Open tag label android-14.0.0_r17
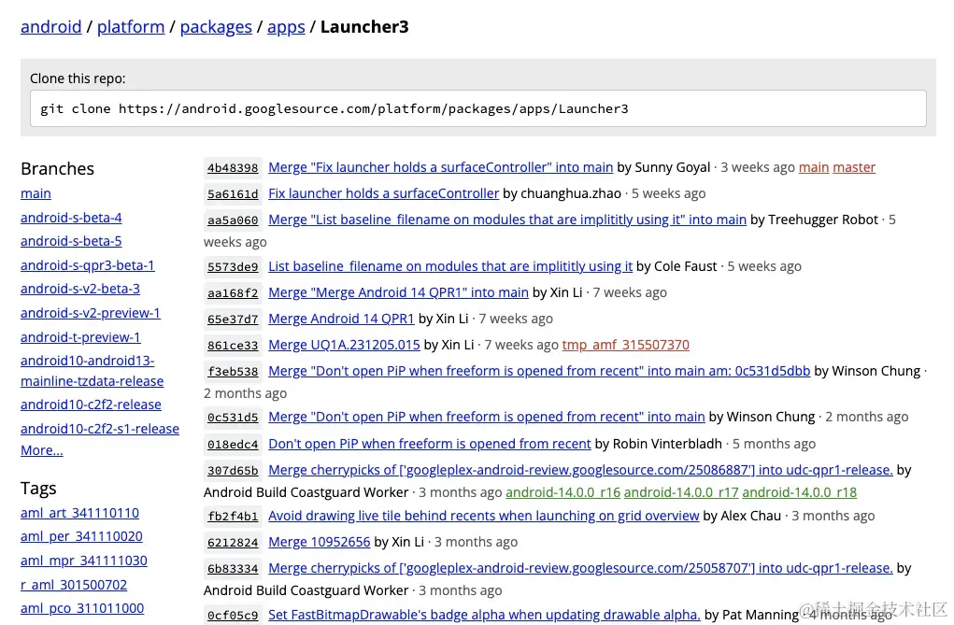Screen dimensions: 954x625 pos(681,492)
